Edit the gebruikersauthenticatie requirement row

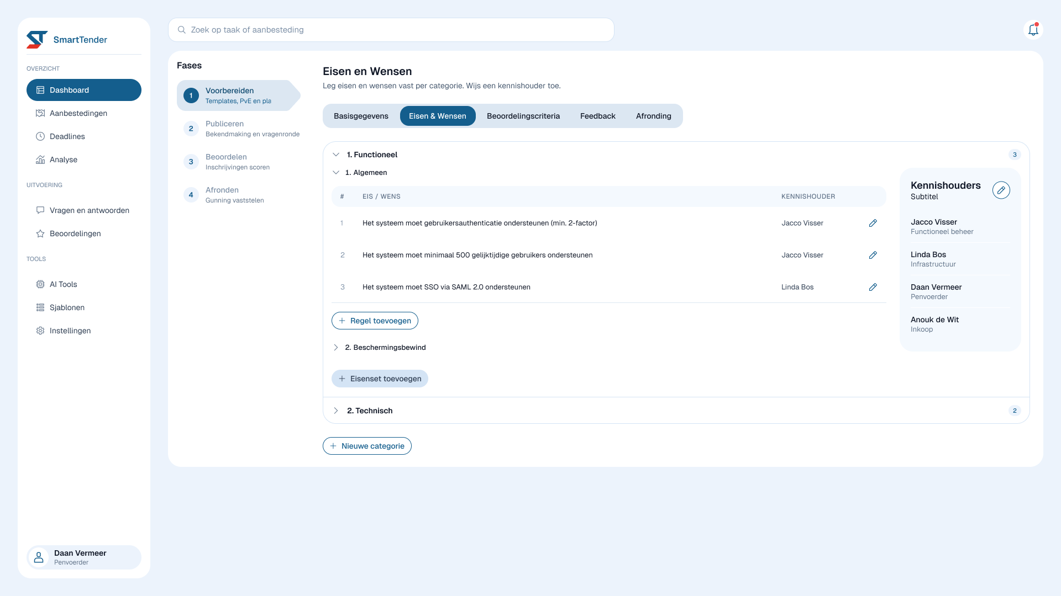point(873,223)
